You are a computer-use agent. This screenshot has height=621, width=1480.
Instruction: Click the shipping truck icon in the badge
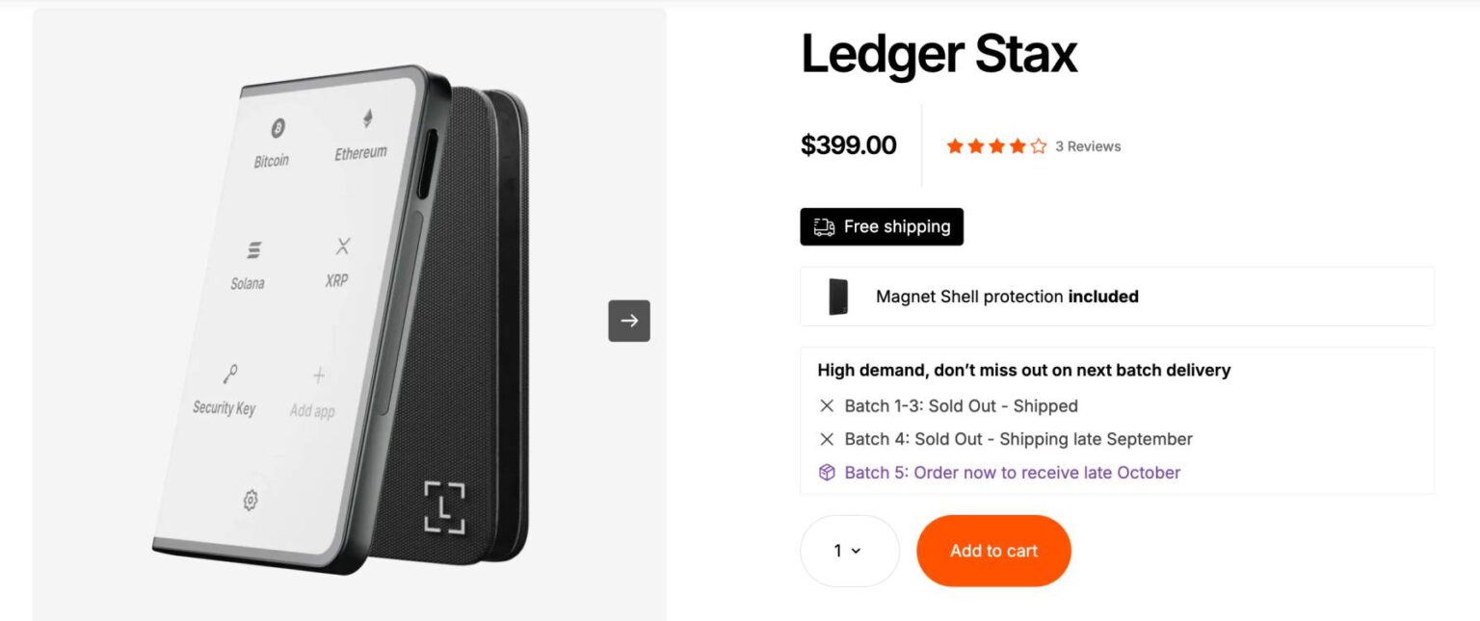[x=825, y=226]
